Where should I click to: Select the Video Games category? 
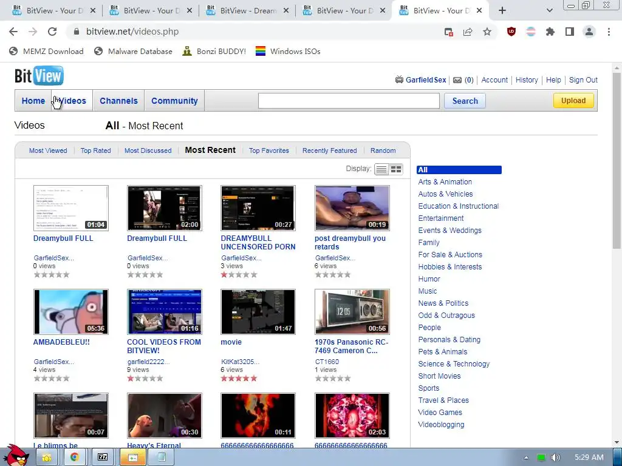440,413
